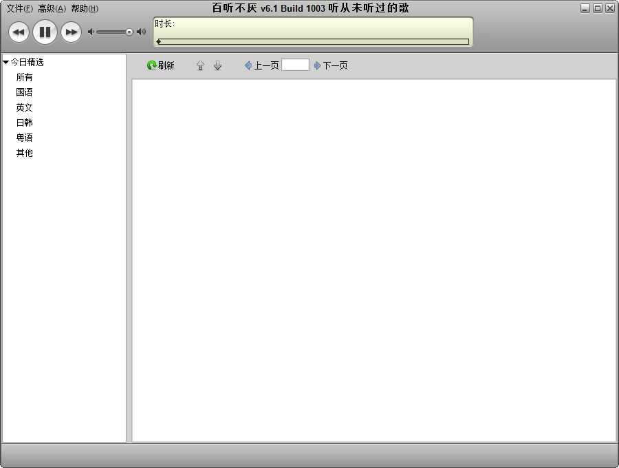Select the 国语 category in sidebar

tap(24, 92)
